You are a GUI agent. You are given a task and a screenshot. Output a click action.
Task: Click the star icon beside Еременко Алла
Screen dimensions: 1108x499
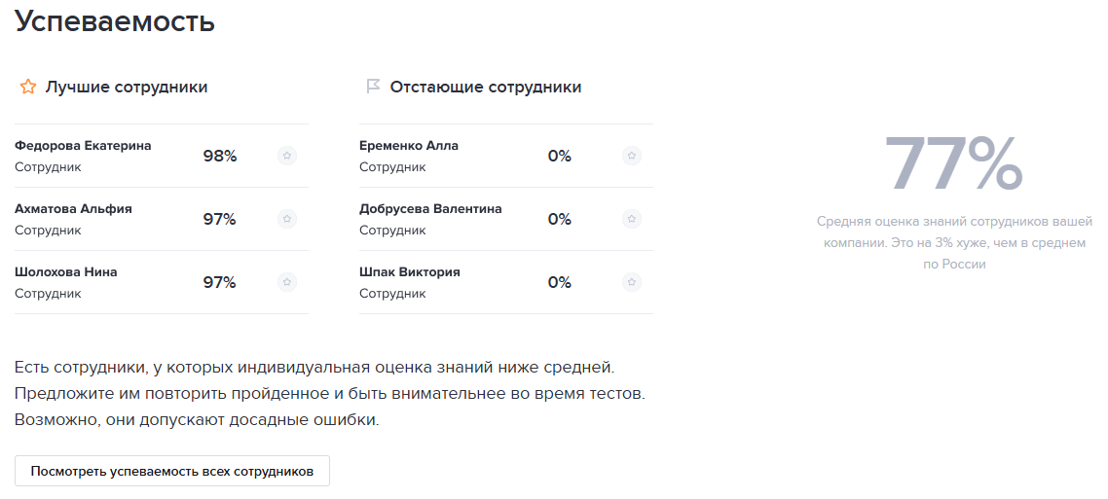pyautogui.click(x=632, y=156)
